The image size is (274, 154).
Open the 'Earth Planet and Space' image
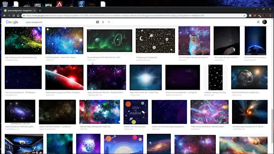(x=255, y=41)
